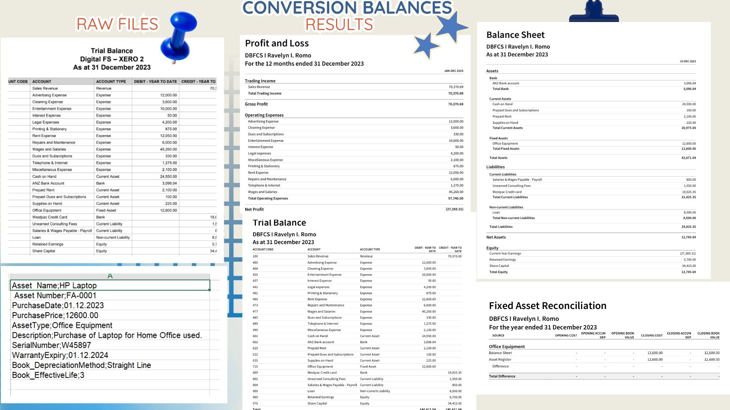
Task: Click 'Book_DepreciationMethod;Straight Line' cell
Action: [x=110, y=365]
